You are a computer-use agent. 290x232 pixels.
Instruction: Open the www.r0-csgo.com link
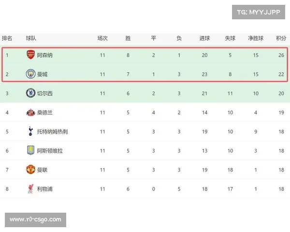[x=36, y=220]
